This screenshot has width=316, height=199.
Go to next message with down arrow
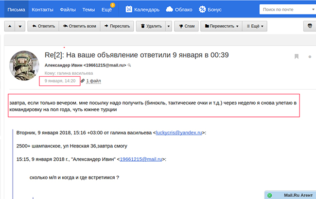click(20, 26)
